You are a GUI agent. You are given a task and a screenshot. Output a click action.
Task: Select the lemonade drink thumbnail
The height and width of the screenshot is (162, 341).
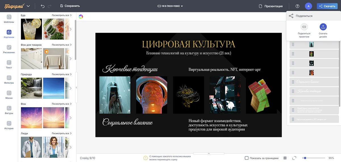pos(31,29)
